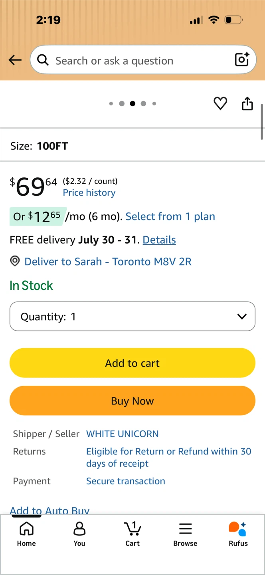Tap the back arrow icon

pyautogui.click(x=15, y=60)
